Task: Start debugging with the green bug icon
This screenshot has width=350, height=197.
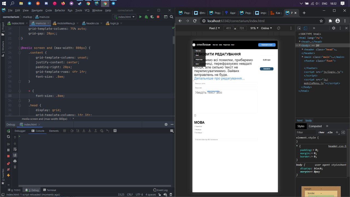Action: (146, 17)
